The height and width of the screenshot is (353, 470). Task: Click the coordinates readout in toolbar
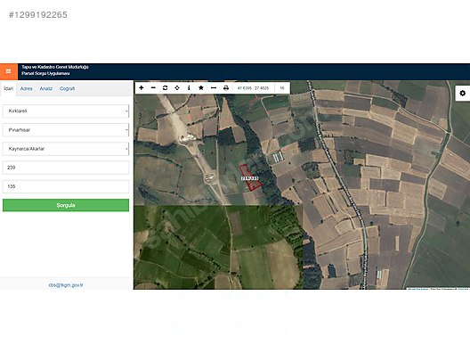point(254,88)
